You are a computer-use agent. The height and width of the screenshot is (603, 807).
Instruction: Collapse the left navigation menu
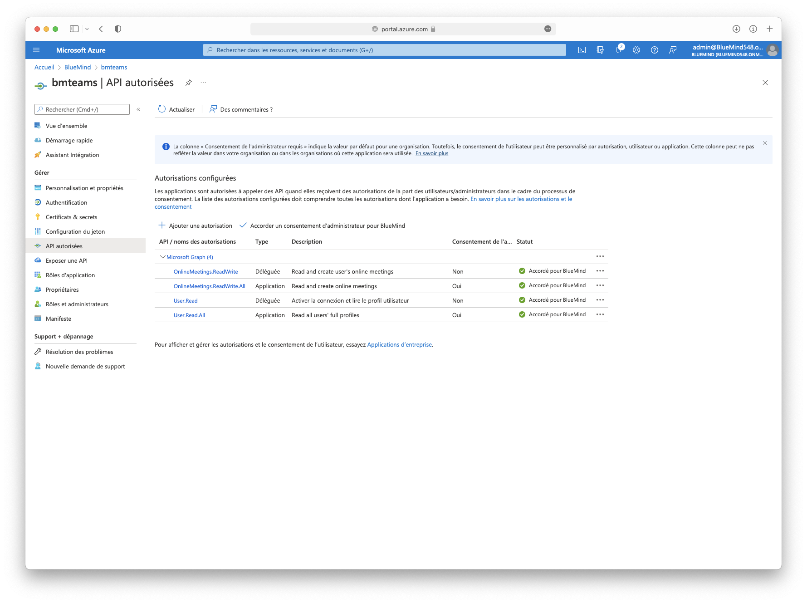pos(138,109)
